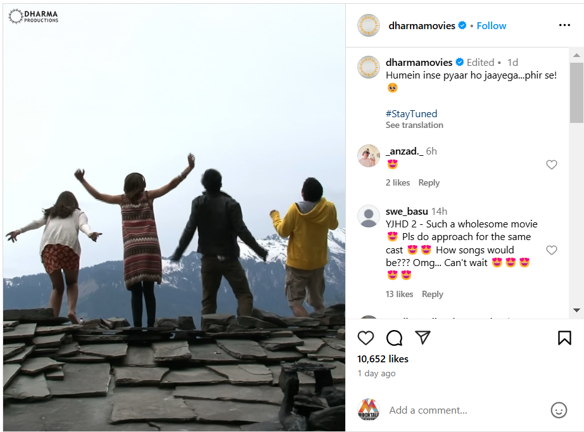Click the Dharma Productions logo on the photo
Viewport: 584px width, 432px height.
tap(34, 16)
